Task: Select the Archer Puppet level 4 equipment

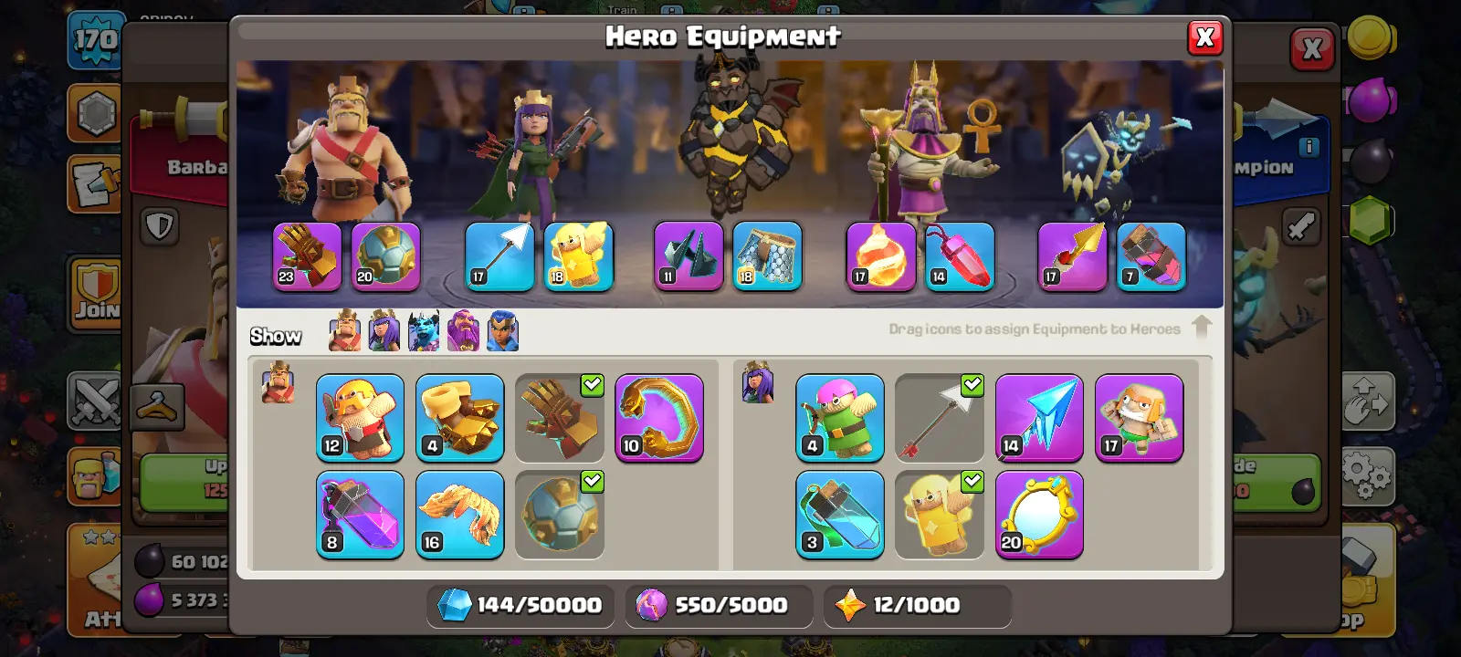Action: 840,417
